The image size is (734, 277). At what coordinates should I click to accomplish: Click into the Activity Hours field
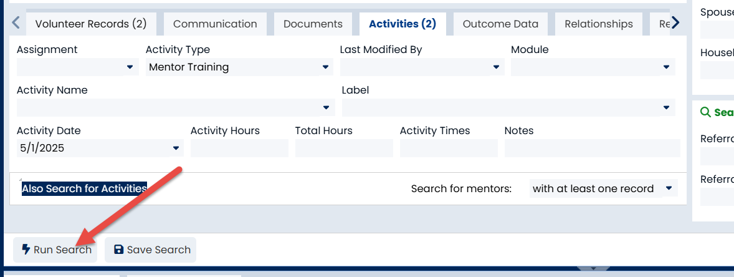point(239,148)
